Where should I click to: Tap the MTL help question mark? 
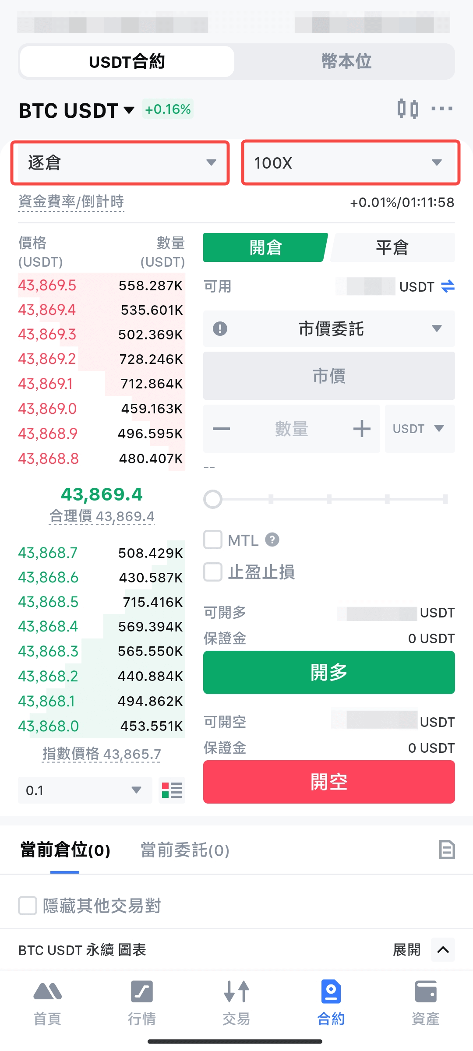(x=272, y=540)
